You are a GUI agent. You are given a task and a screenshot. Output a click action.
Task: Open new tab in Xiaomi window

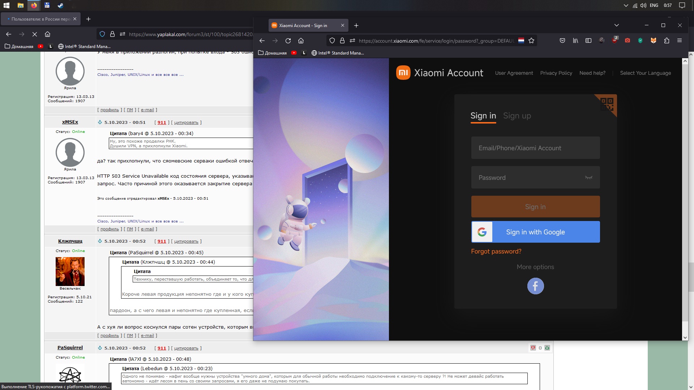356,25
